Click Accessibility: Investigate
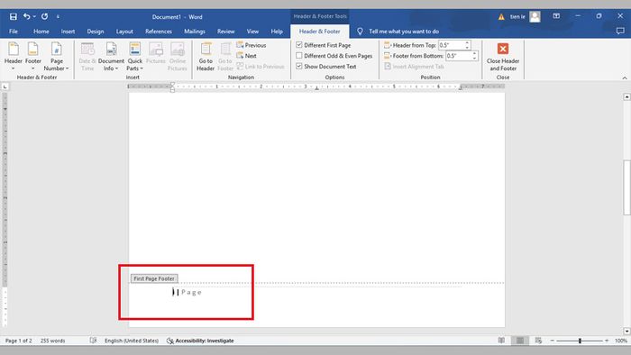This screenshot has height=355, width=631. [200, 341]
